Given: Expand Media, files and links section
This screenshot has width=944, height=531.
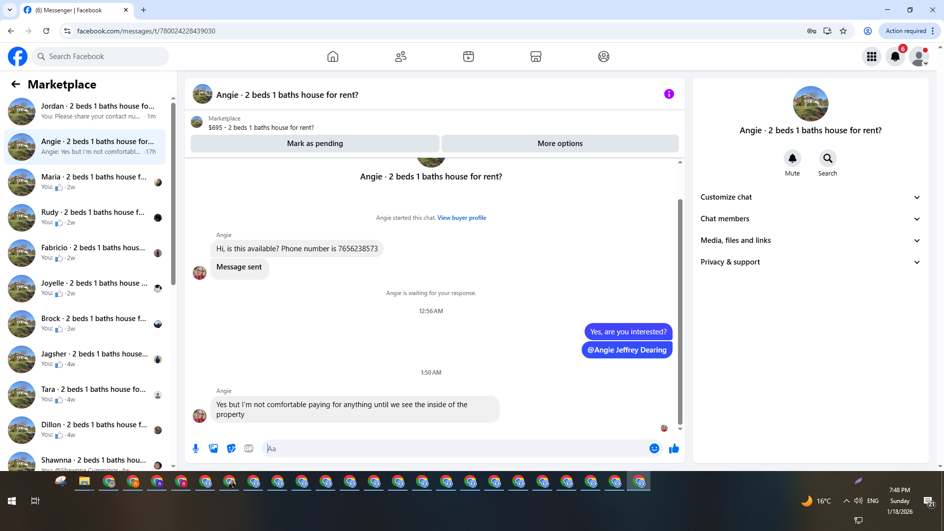Looking at the screenshot, I should (x=810, y=240).
